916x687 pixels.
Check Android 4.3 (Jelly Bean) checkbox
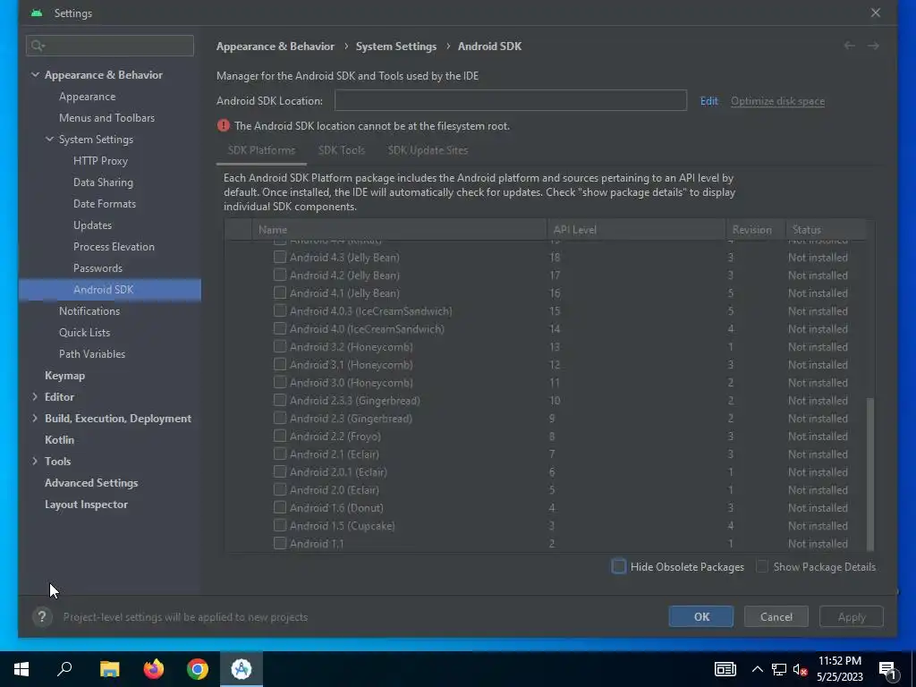point(280,257)
